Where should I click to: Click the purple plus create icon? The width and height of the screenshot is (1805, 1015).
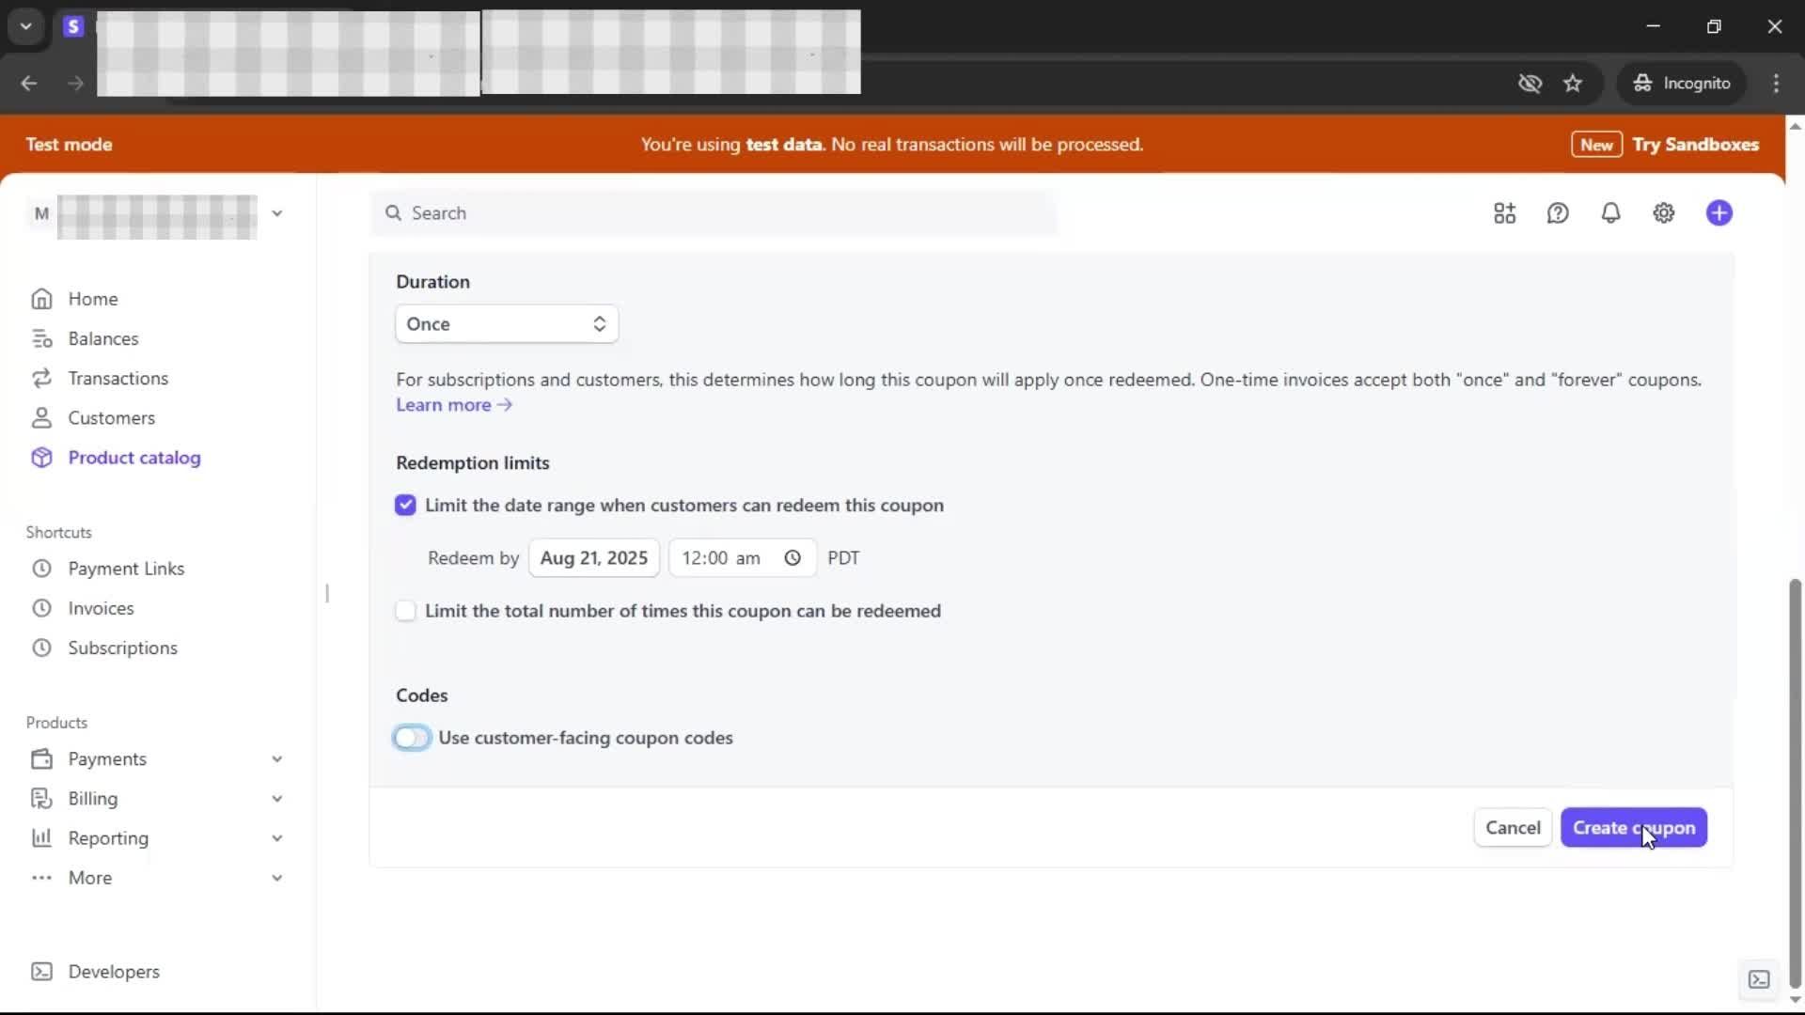[x=1719, y=213]
